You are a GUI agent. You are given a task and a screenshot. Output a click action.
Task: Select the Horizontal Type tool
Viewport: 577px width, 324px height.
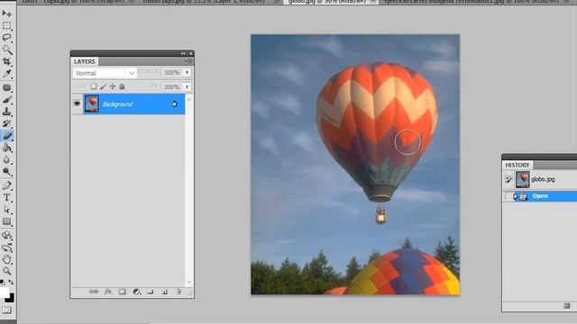6,198
